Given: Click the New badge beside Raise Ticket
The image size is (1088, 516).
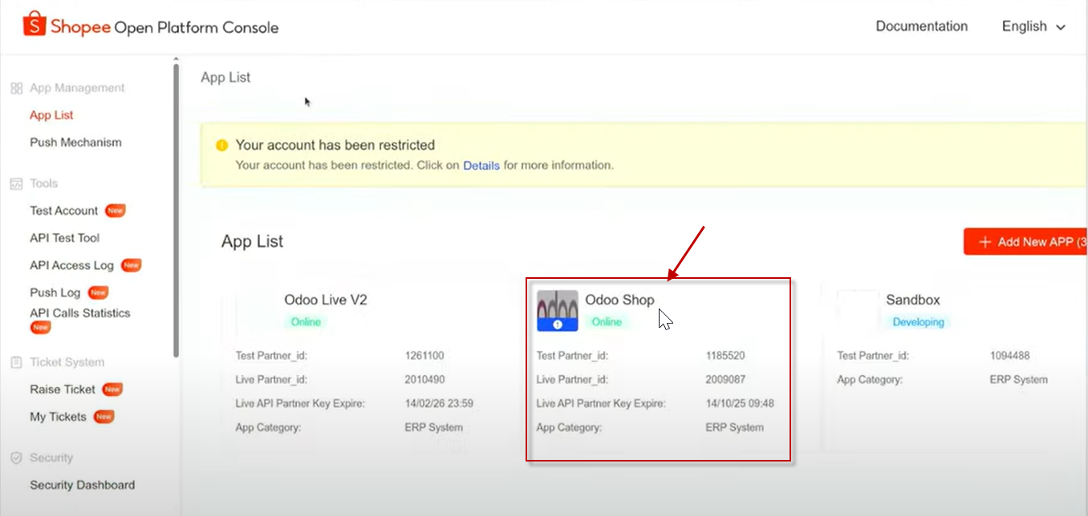Looking at the screenshot, I should tap(112, 389).
